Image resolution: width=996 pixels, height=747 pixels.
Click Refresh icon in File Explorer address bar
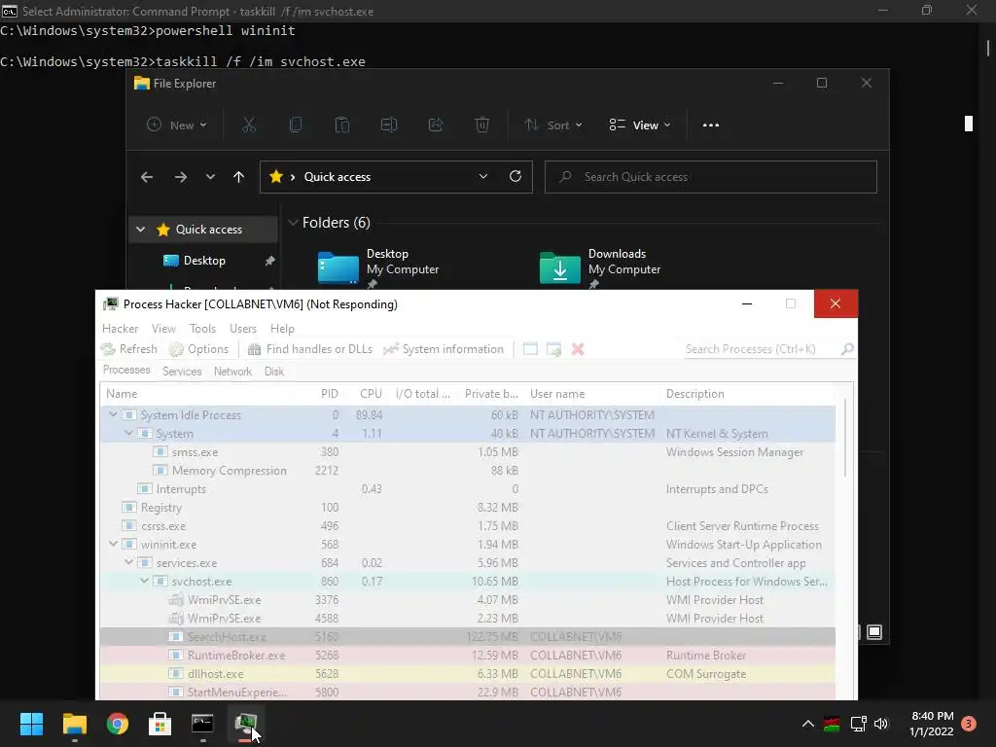point(516,177)
